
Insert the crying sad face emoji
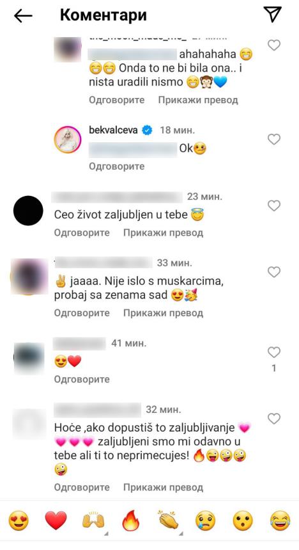pos(206,521)
